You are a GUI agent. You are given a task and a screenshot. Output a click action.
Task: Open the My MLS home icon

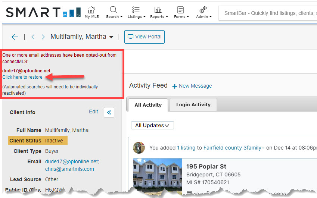pyautogui.click(x=91, y=12)
